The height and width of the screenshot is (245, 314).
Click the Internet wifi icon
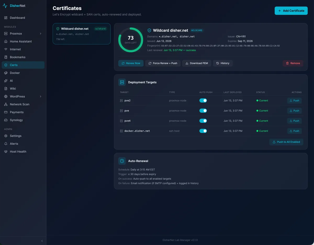pos(6,49)
